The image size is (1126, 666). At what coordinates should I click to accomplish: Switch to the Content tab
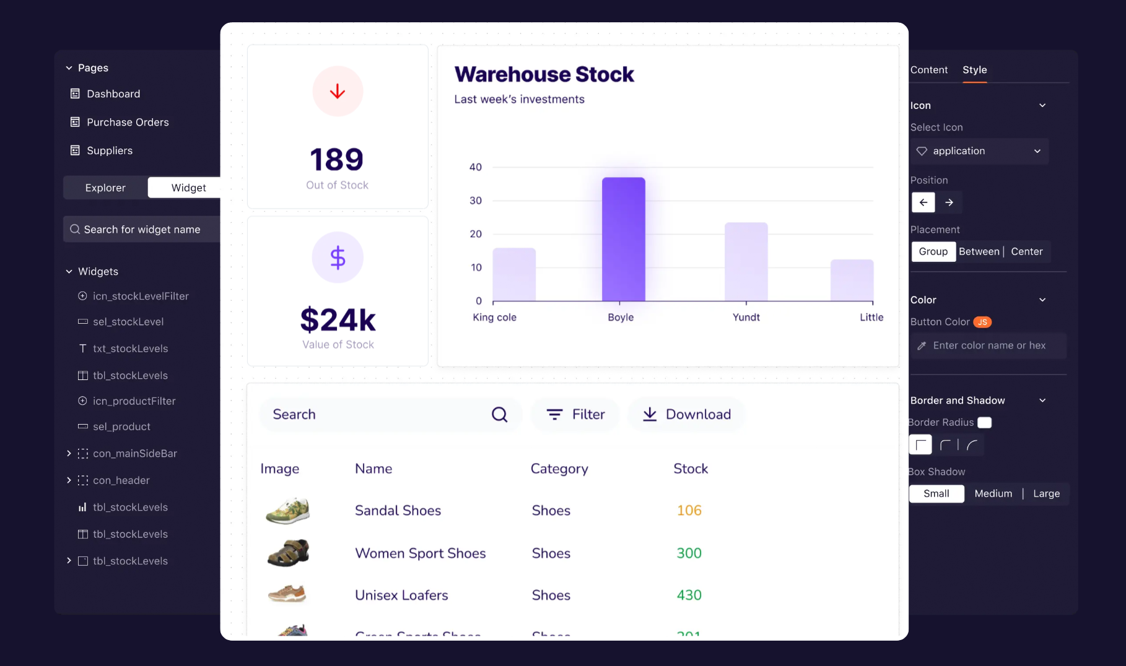928,70
